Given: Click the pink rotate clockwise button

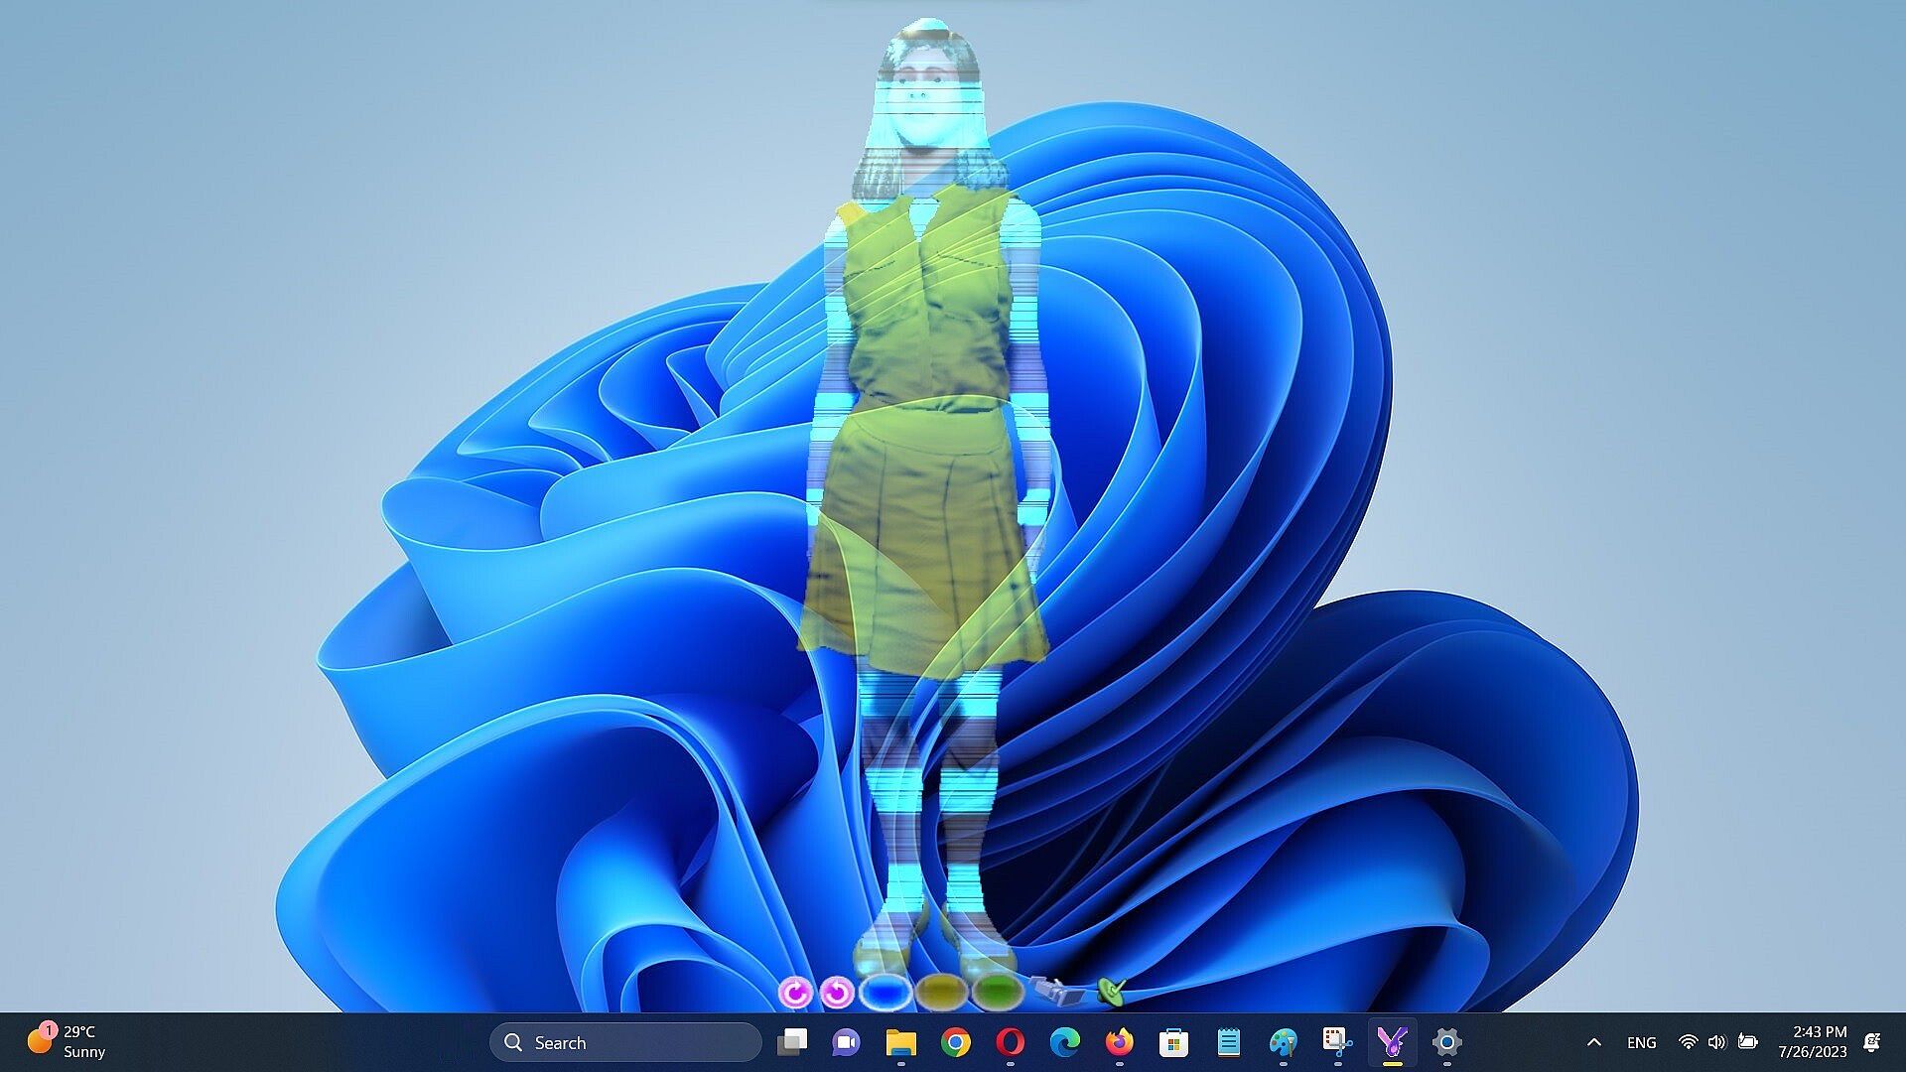Looking at the screenshot, I should click(x=794, y=992).
